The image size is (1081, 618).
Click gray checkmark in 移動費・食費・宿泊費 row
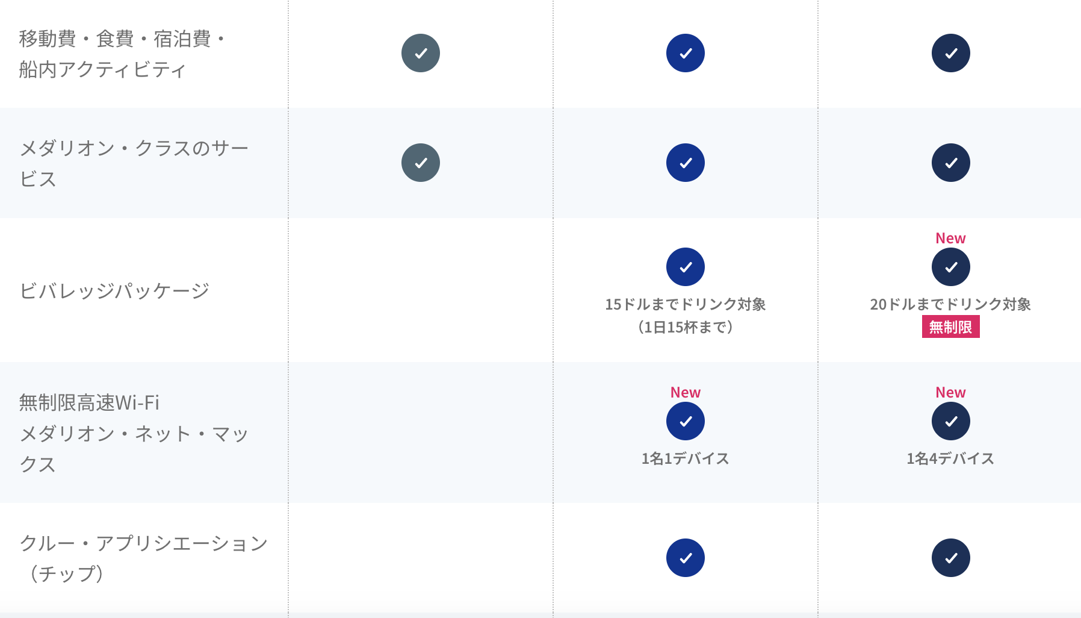421,53
